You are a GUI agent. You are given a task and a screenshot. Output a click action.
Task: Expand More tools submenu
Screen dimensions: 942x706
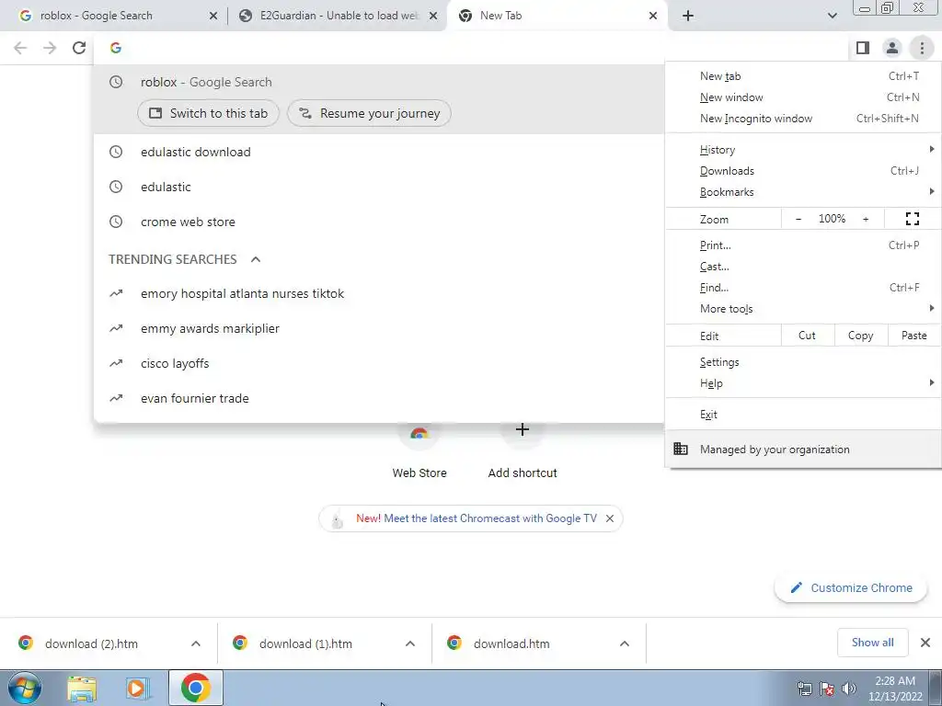click(803, 309)
